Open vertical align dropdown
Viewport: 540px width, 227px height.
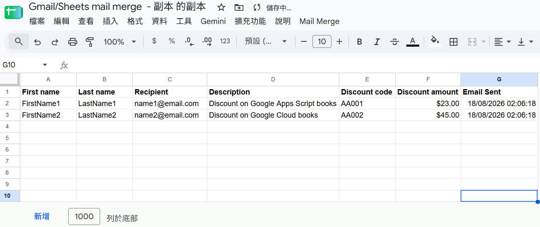tap(526, 41)
